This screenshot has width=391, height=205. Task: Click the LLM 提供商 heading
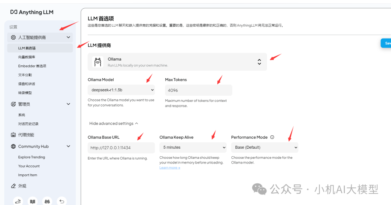pyautogui.click(x=99, y=45)
